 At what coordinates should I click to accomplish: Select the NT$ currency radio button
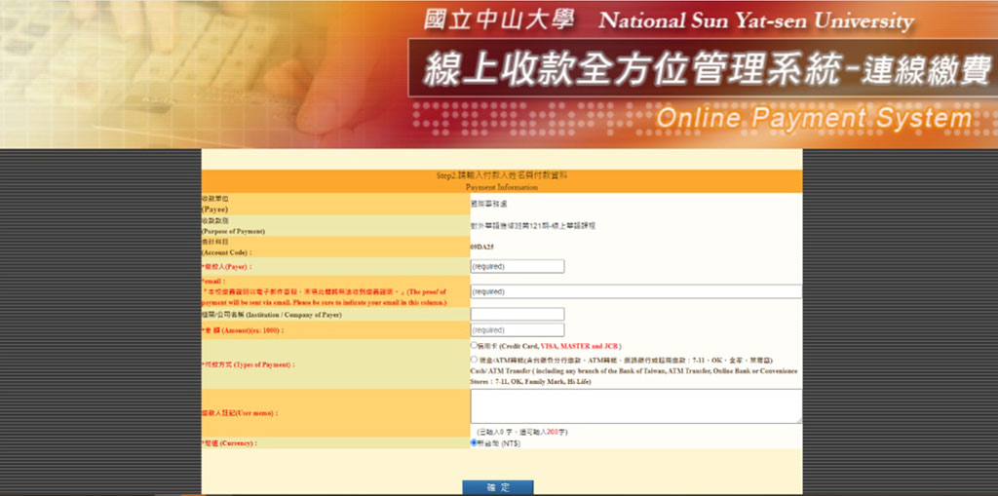click(x=474, y=442)
